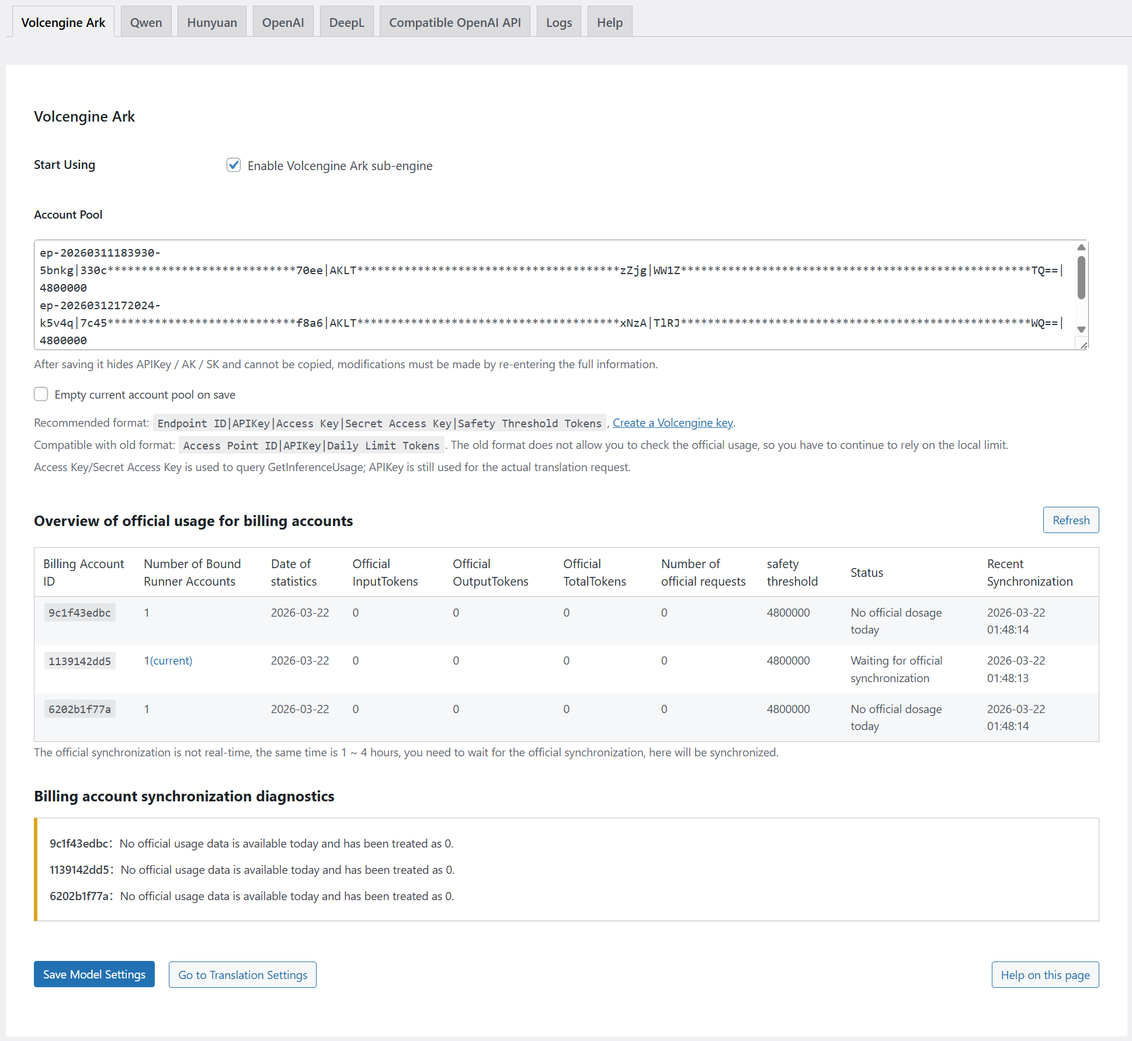Image resolution: width=1132 pixels, height=1041 pixels.
Task: Click the textarea resize handle corner
Action: pyautogui.click(x=1084, y=345)
